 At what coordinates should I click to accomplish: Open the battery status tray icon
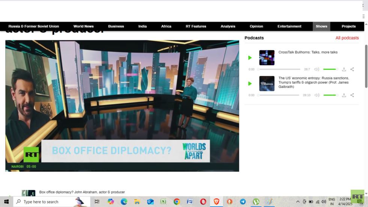(x=311, y=202)
